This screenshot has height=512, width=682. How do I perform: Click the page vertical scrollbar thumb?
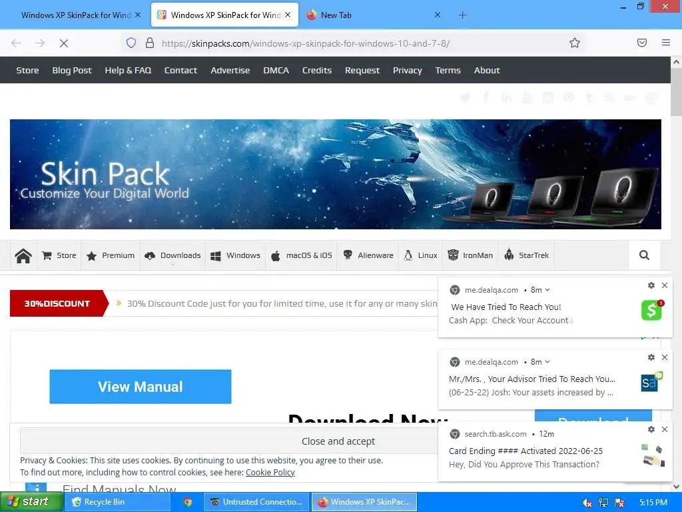(x=677, y=91)
